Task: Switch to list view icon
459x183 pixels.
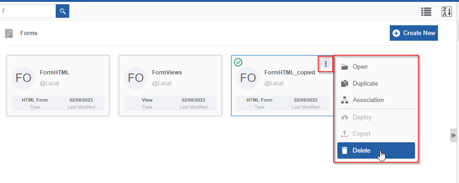Action: coord(426,12)
